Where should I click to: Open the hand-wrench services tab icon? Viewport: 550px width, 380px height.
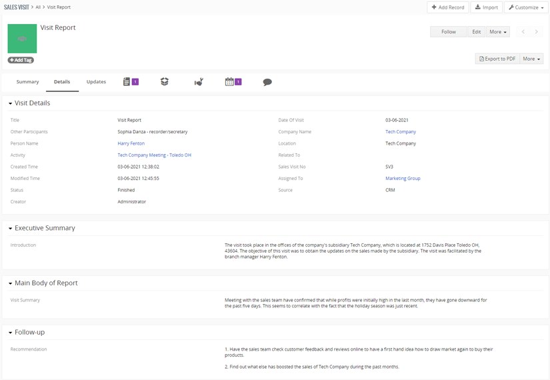[x=199, y=82]
